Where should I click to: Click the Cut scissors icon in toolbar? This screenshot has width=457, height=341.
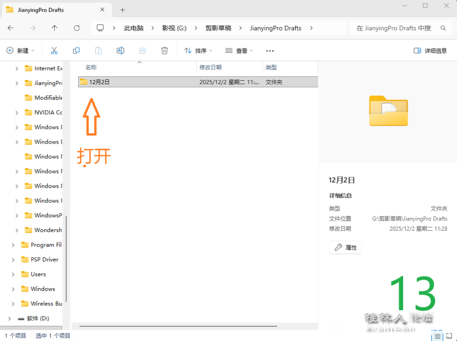click(54, 50)
